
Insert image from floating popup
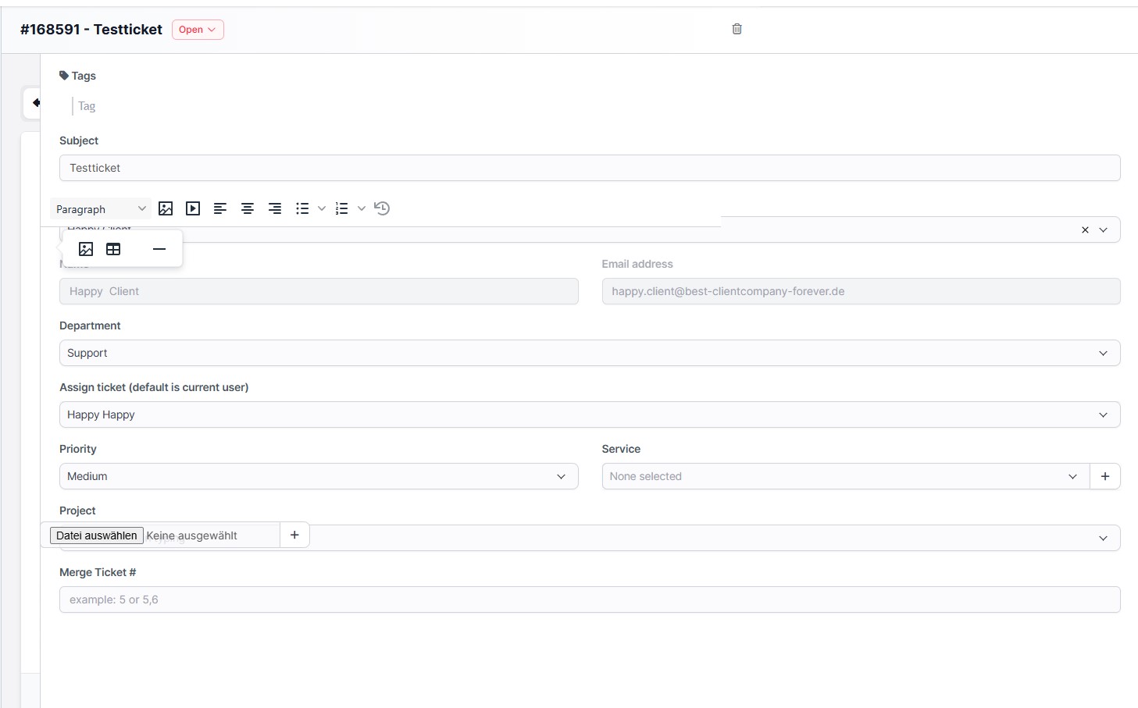(86, 249)
